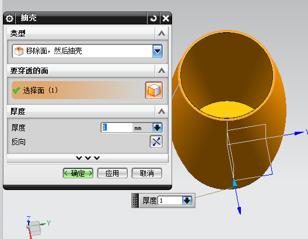Click the yellow bottom face inside the model
The height and width of the screenshot is (239, 308).
coord(227,110)
